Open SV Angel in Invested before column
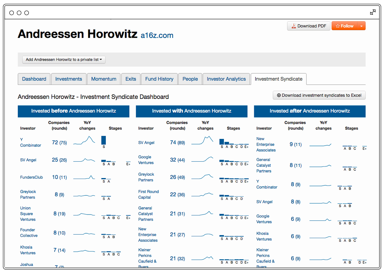 (x=28, y=160)
